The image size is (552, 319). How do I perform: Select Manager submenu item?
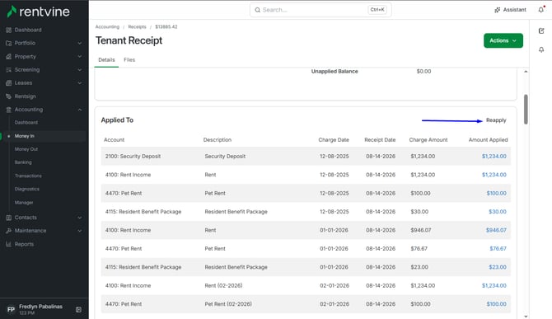24,203
